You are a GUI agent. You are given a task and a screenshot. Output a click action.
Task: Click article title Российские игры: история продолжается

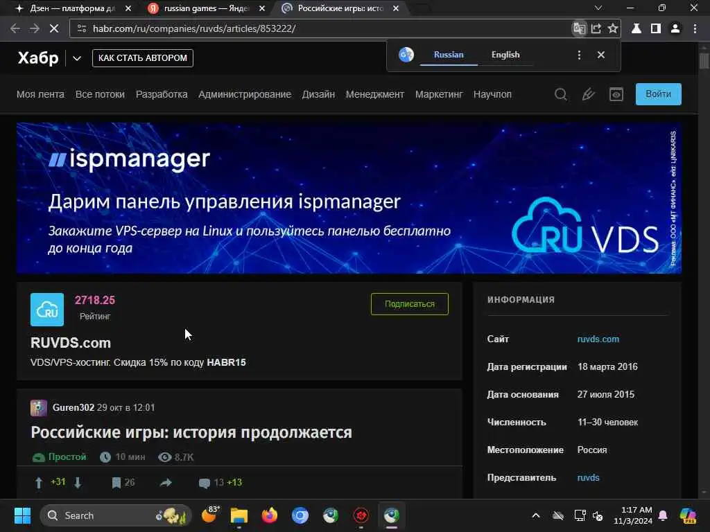[x=191, y=432]
